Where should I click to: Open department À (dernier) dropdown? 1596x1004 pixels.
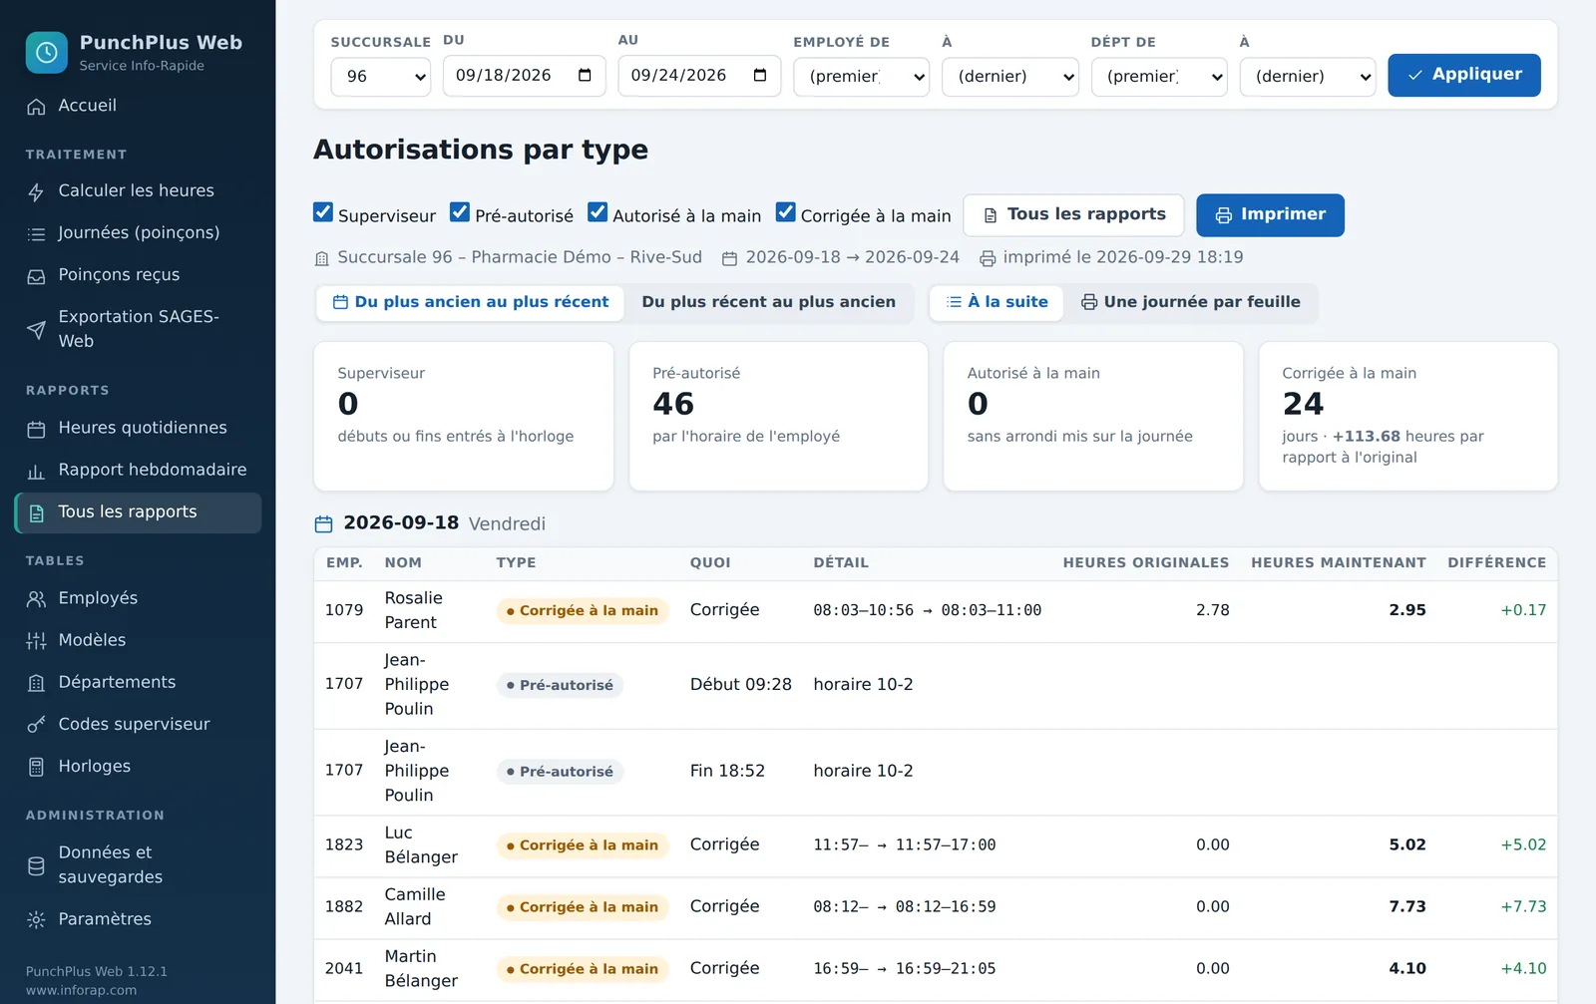[x=1308, y=77]
